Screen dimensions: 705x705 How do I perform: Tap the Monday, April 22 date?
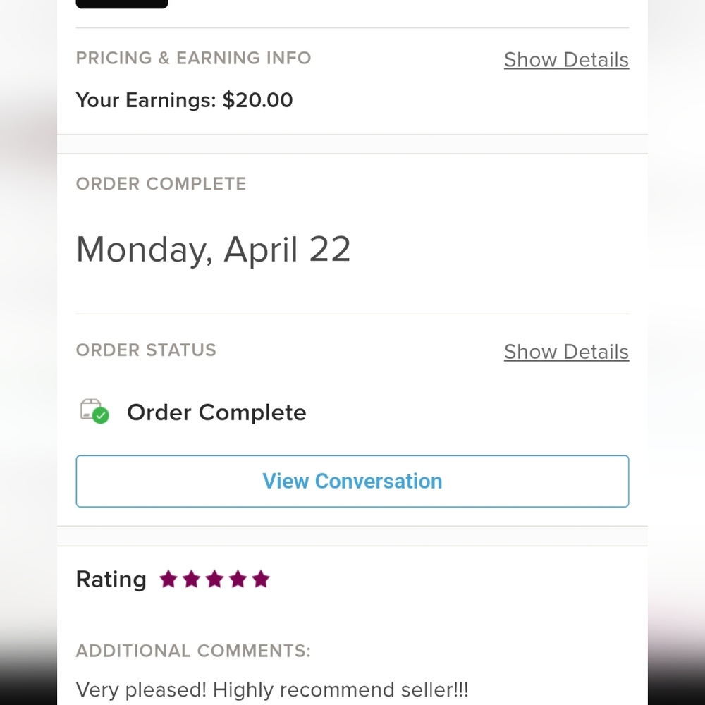[x=213, y=250]
